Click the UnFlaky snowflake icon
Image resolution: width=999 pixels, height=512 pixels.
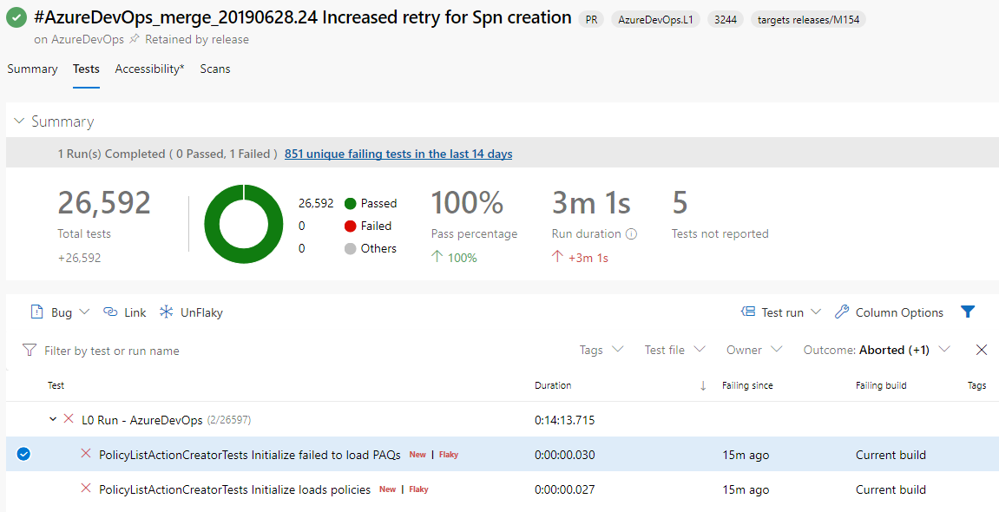click(x=166, y=312)
